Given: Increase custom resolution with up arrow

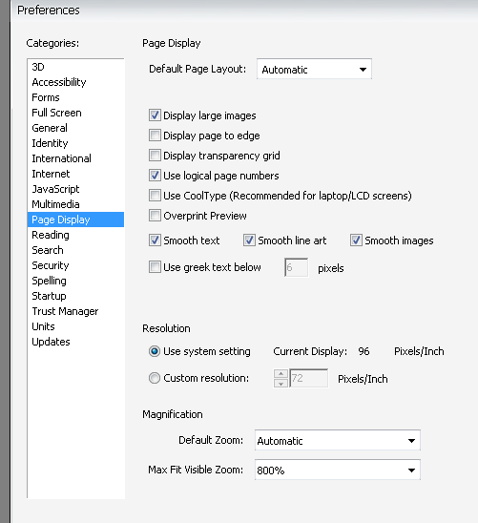Looking at the screenshot, I should coord(281,373).
